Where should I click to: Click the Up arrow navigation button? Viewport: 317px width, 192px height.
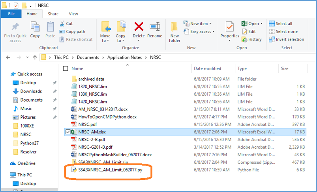tap(35, 57)
